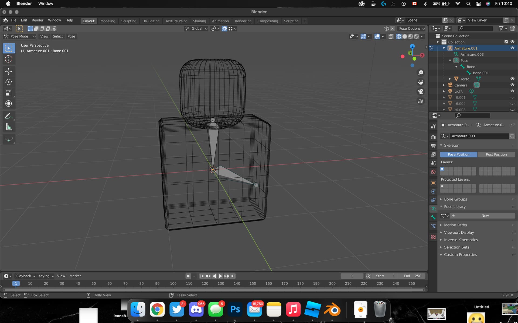Select the Move tool

9,71
